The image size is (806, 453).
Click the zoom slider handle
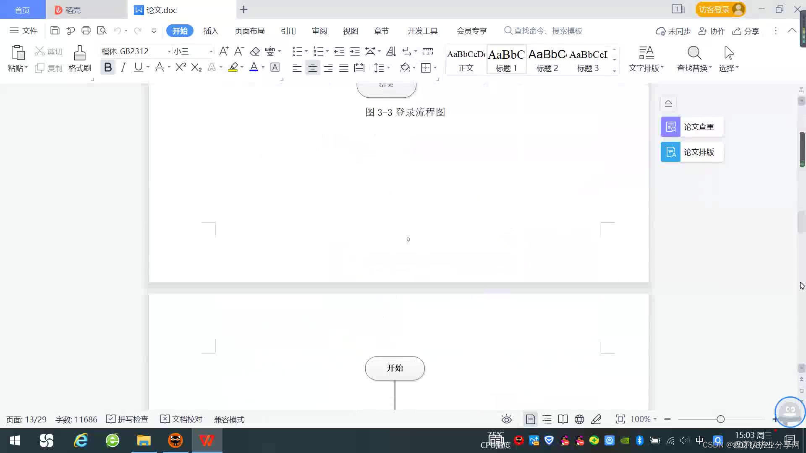click(720, 419)
